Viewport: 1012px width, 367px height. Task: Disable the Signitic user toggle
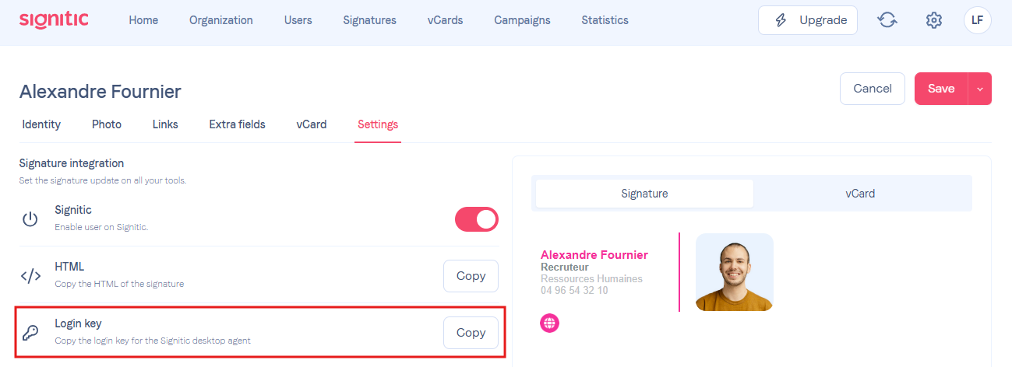click(x=476, y=219)
